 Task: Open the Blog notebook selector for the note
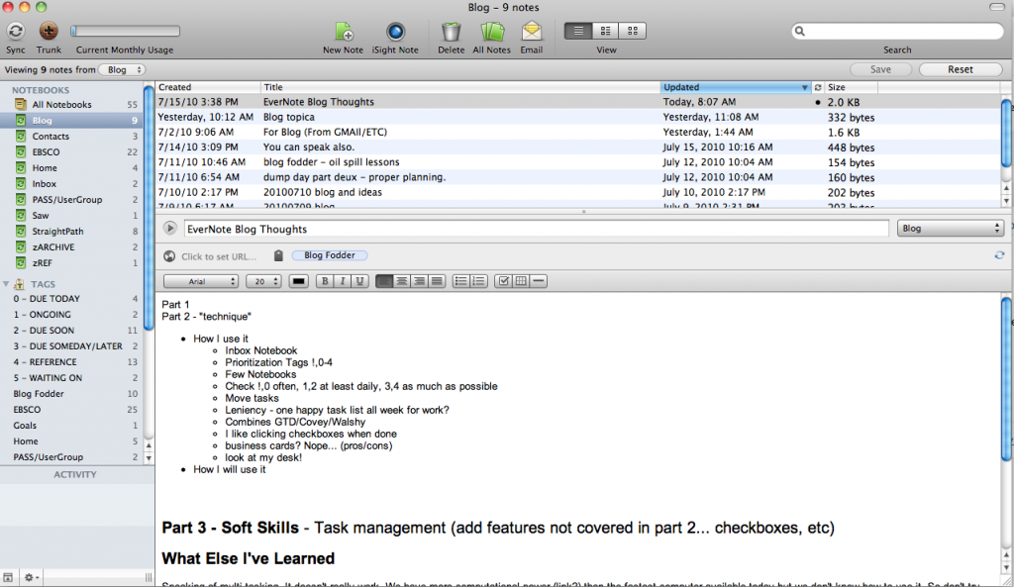pyautogui.click(x=950, y=229)
